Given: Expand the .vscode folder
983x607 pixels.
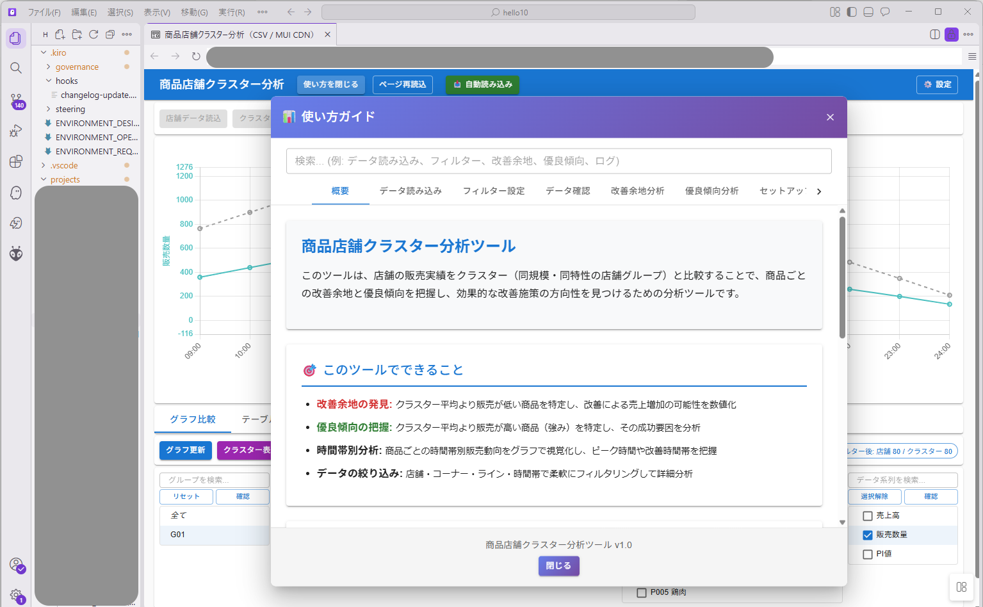Looking at the screenshot, I should [64, 166].
